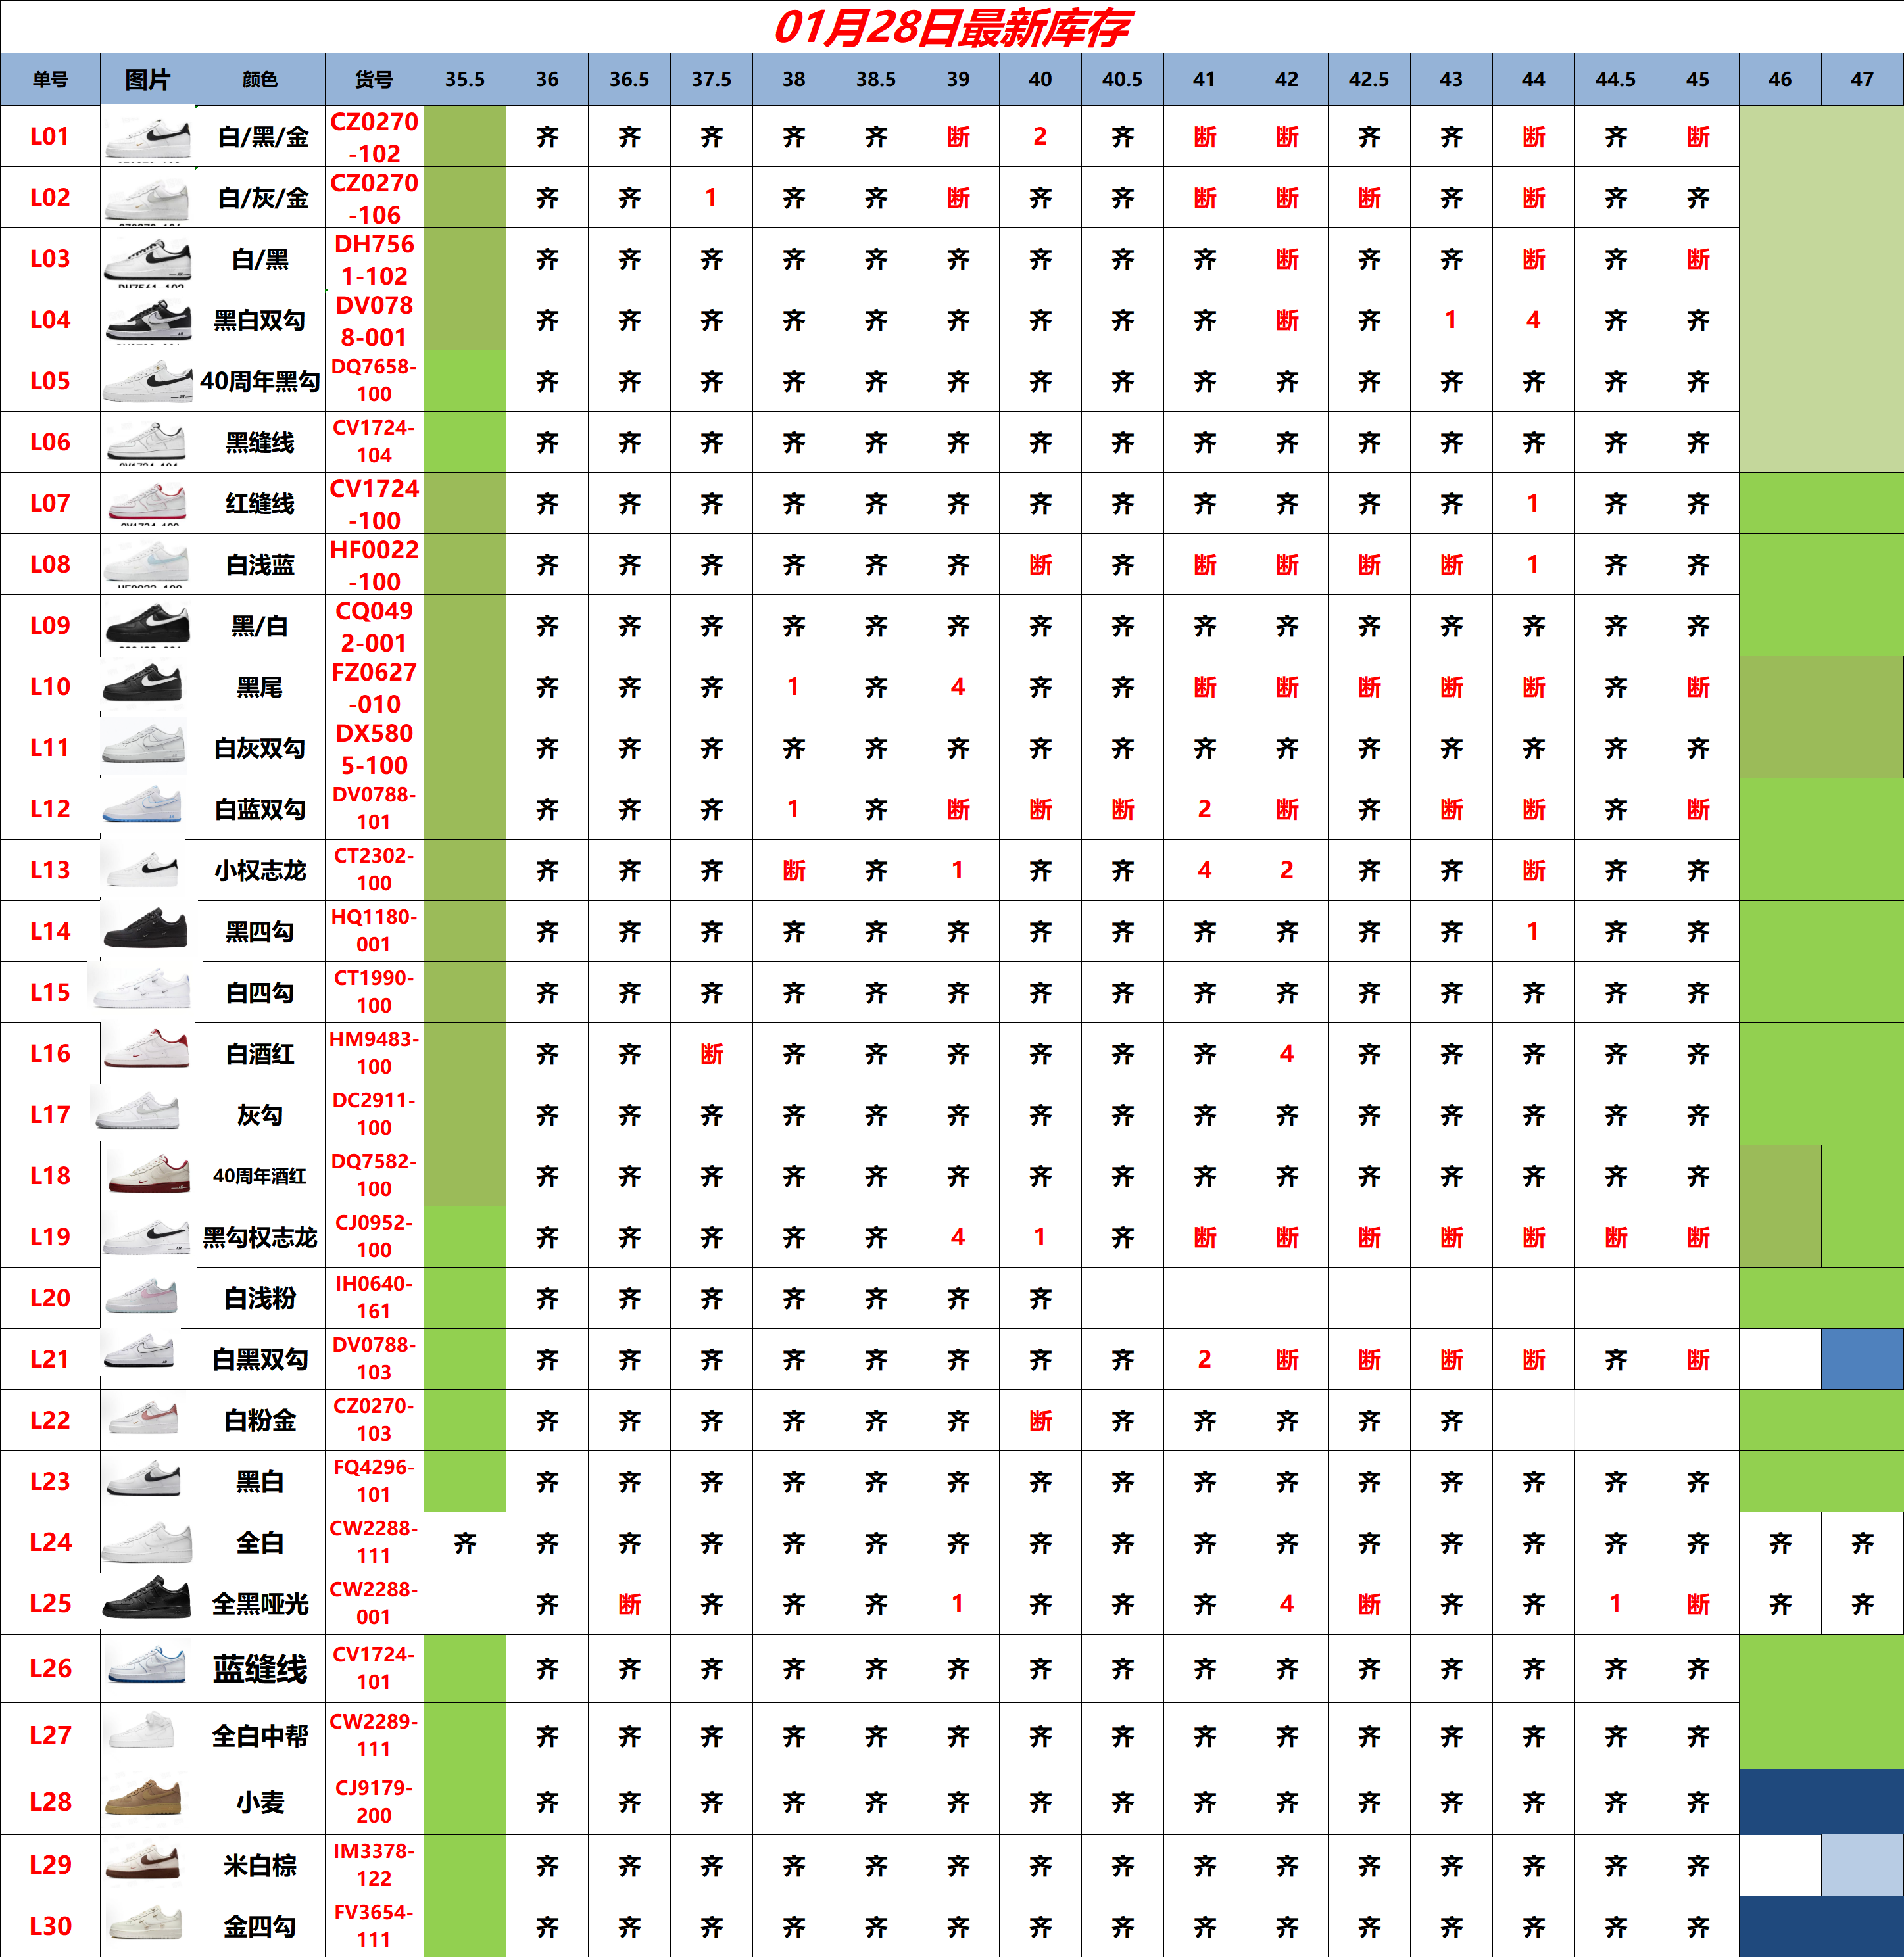Click the 颜色 column header
This screenshot has height=1958, width=1904.
[x=259, y=79]
